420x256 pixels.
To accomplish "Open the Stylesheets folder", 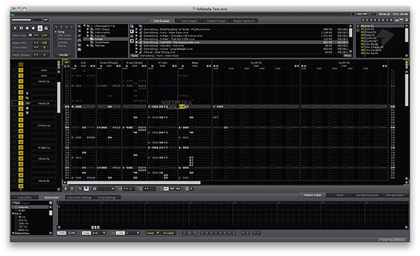I will click(x=101, y=42).
